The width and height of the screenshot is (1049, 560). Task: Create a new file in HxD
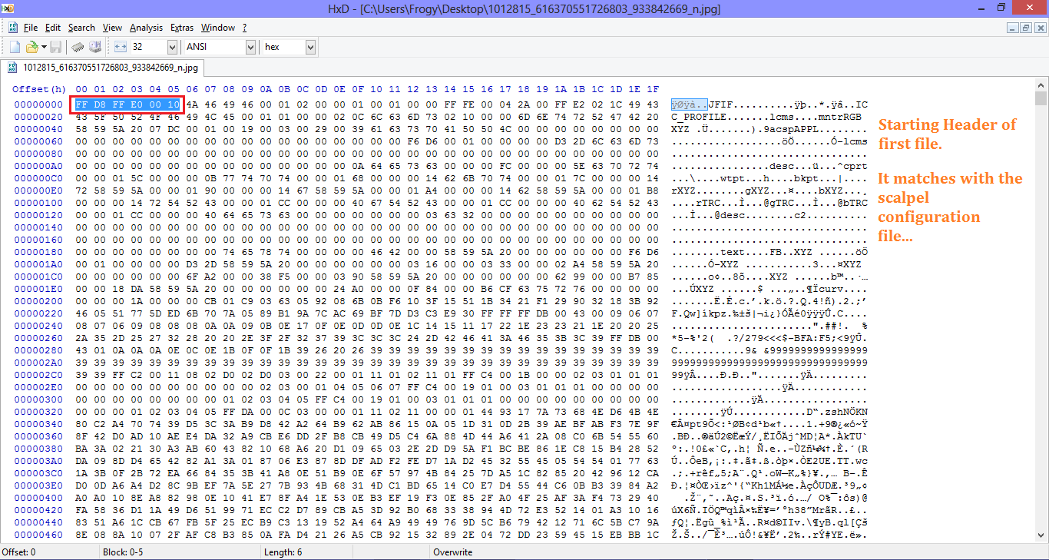tap(15, 46)
